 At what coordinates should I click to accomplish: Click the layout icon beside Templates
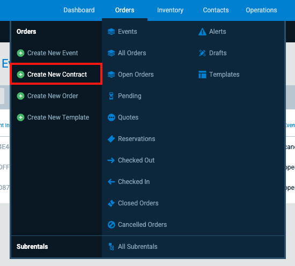click(x=202, y=75)
